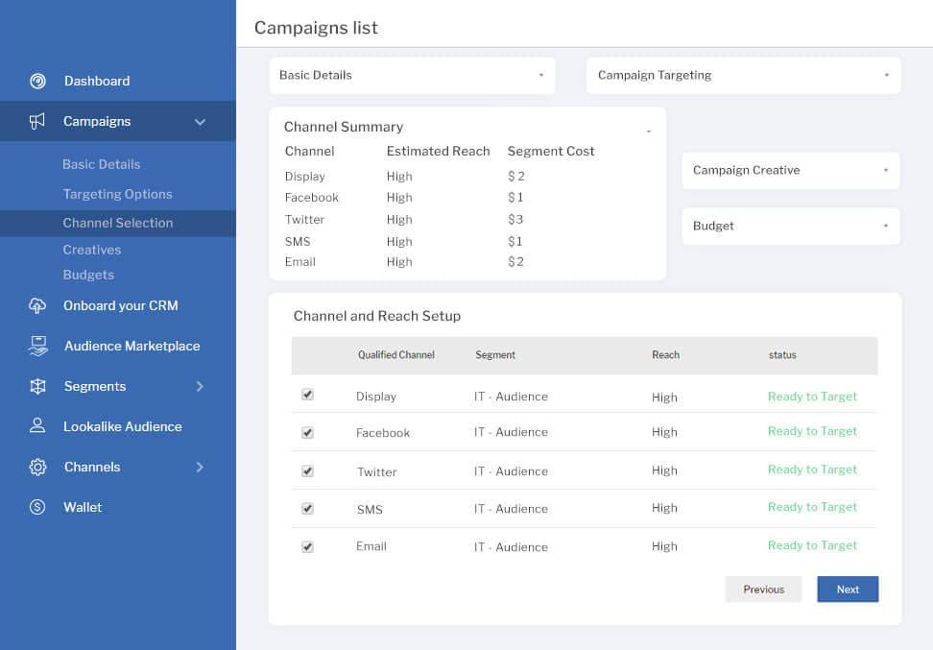933x650 pixels.
Task: Expand the Segments submenu arrow
Action: (x=200, y=386)
